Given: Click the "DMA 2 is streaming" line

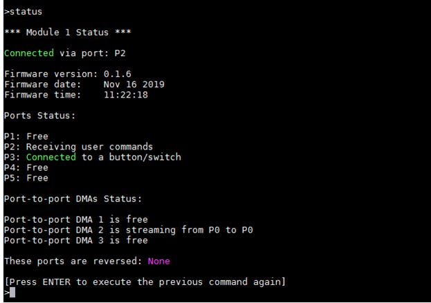Looking at the screenshot, I should pos(128,230).
